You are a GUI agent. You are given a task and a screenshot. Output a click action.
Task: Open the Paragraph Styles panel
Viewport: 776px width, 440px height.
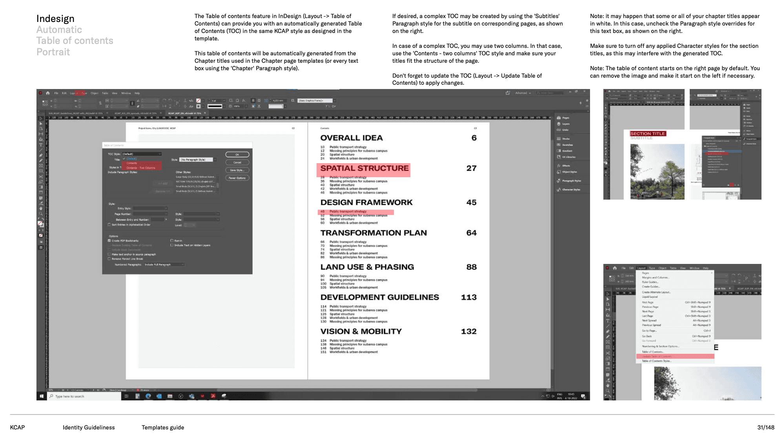[x=571, y=181]
